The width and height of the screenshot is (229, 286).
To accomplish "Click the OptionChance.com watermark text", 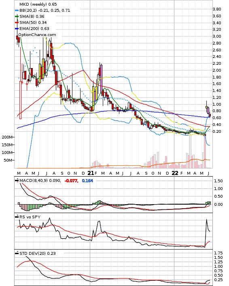I will point(37,35).
